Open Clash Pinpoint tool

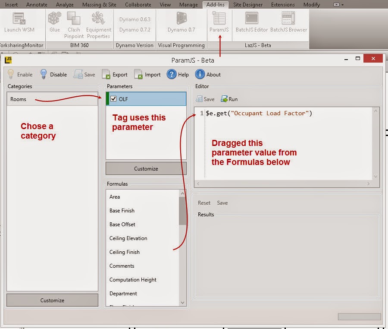74,25
